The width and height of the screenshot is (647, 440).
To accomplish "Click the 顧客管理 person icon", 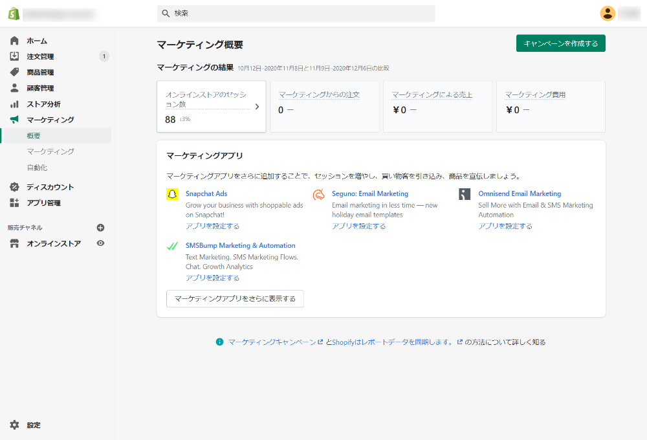I will coord(14,88).
